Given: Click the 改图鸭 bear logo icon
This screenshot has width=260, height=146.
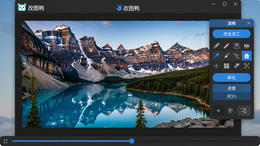Looking at the screenshot, I should point(22,7).
